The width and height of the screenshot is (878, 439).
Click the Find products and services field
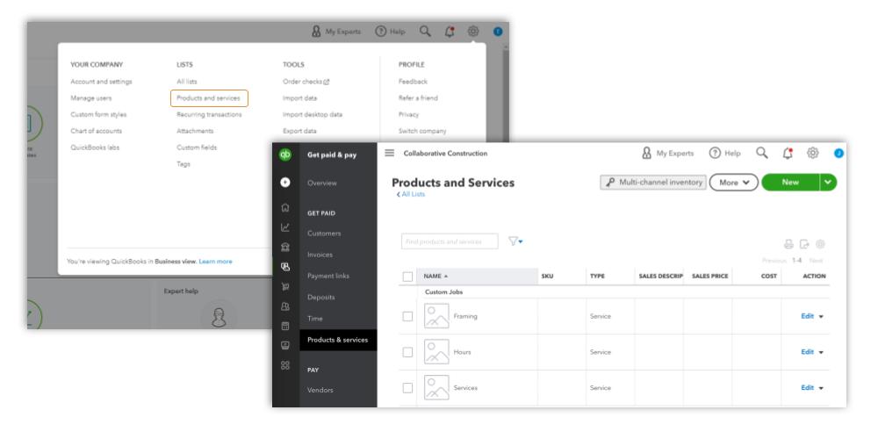point(450,241)
